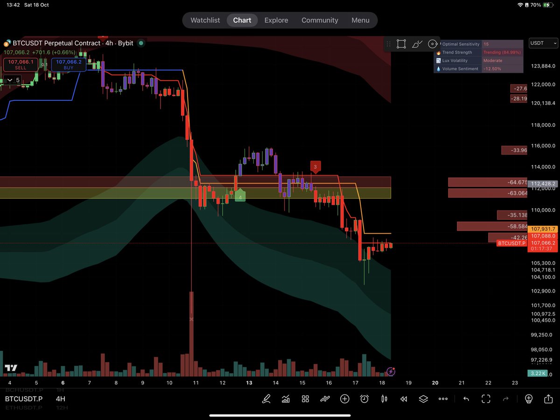Tap the Volume Sentiment dashboard row
Screen dimensions: 560x420
[x=479, y=69]
